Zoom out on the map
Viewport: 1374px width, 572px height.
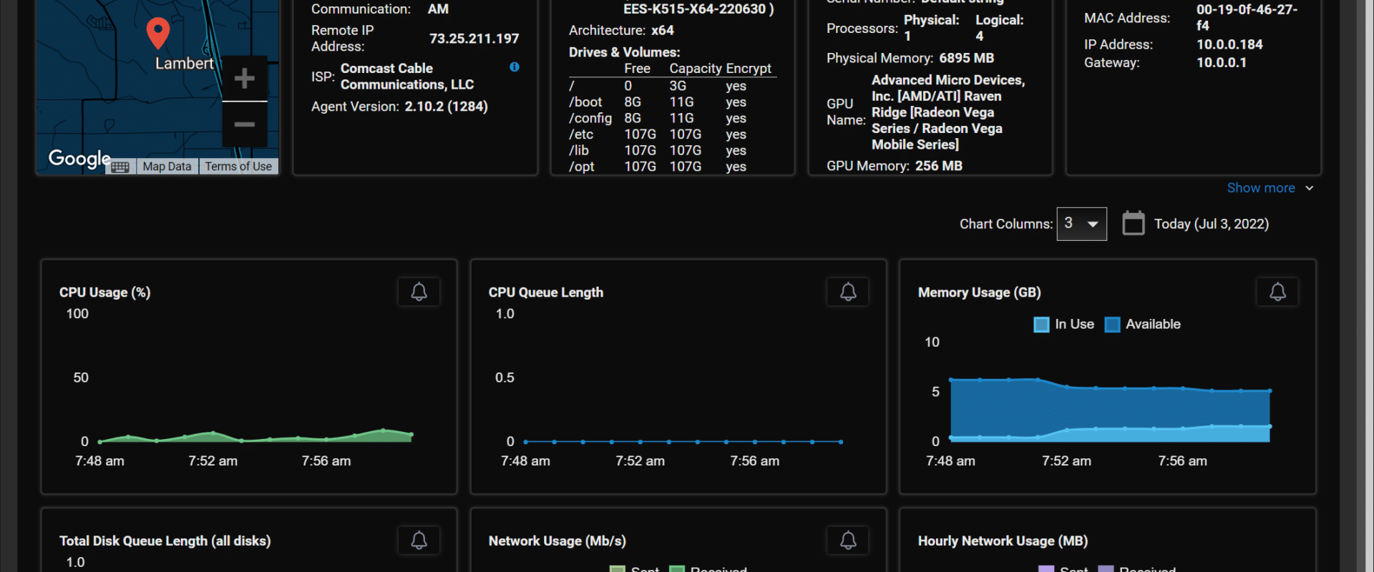click(x=245, y=124)
